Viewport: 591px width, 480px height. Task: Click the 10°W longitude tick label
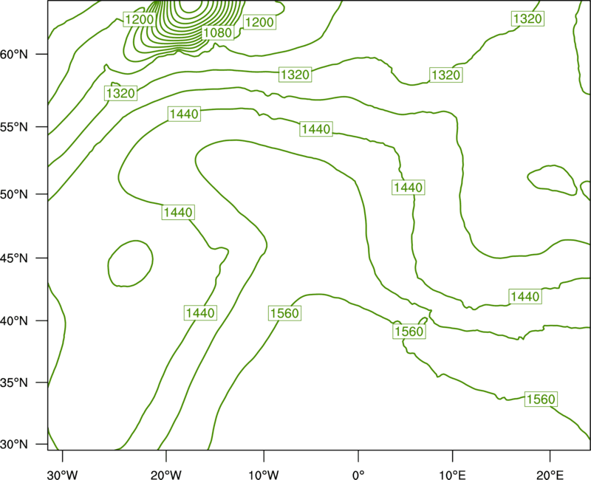tap(263, 475)
